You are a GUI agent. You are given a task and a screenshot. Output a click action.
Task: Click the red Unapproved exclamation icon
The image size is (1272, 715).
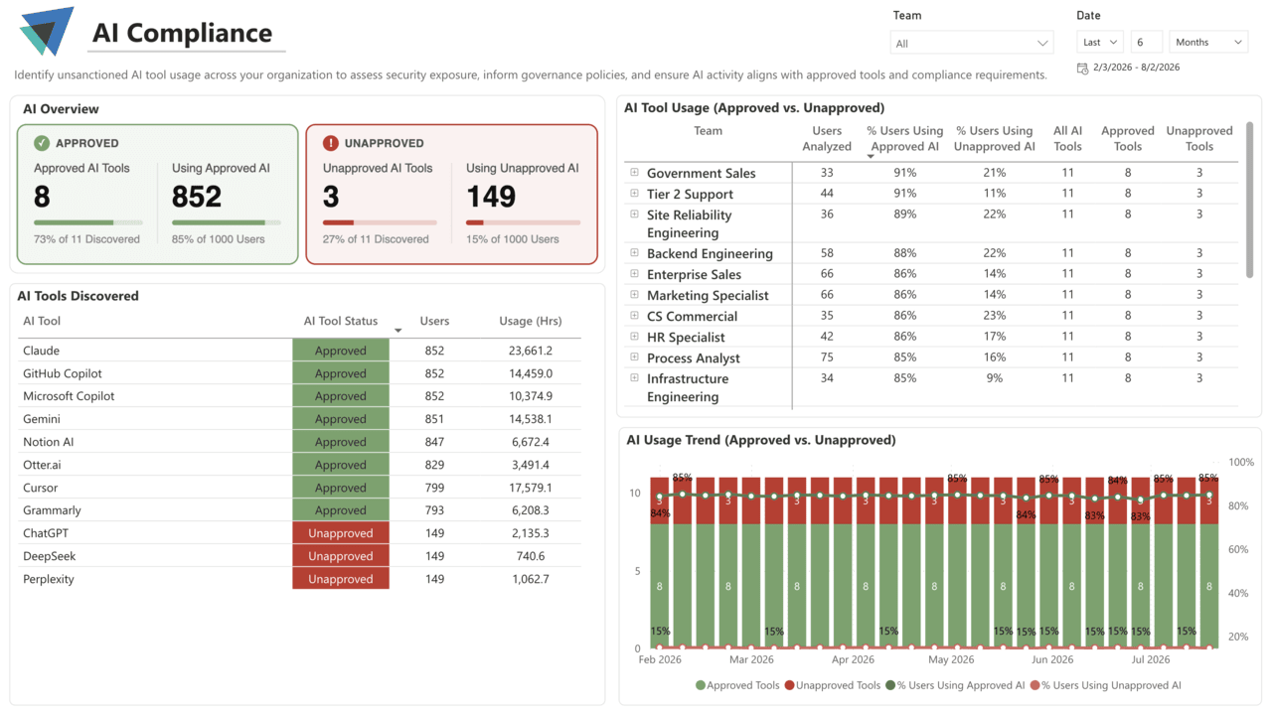pos(331,143)
